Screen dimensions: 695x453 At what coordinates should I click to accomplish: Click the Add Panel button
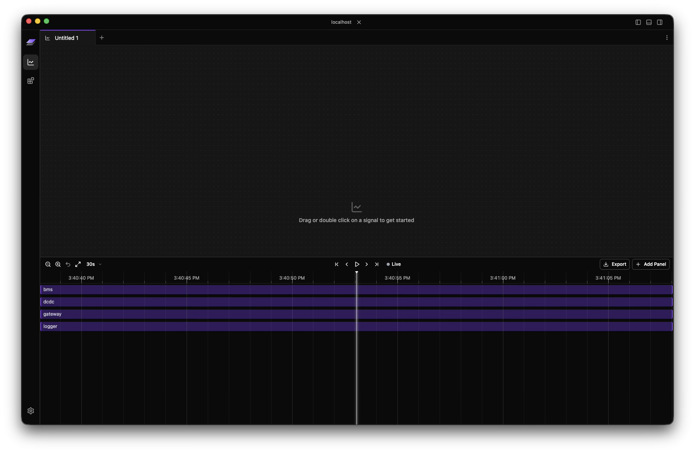click(650, 264)
